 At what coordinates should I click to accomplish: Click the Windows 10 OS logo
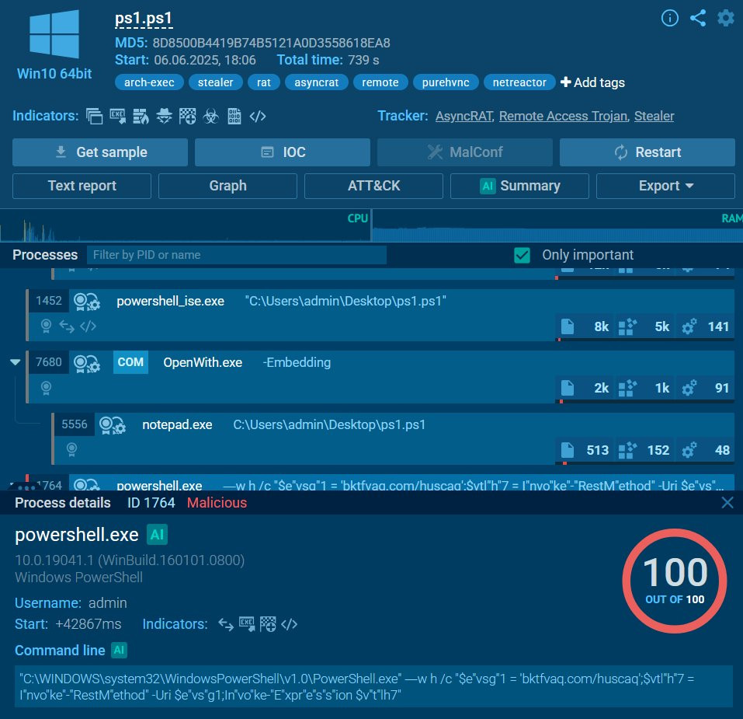[x=54, y=34]
